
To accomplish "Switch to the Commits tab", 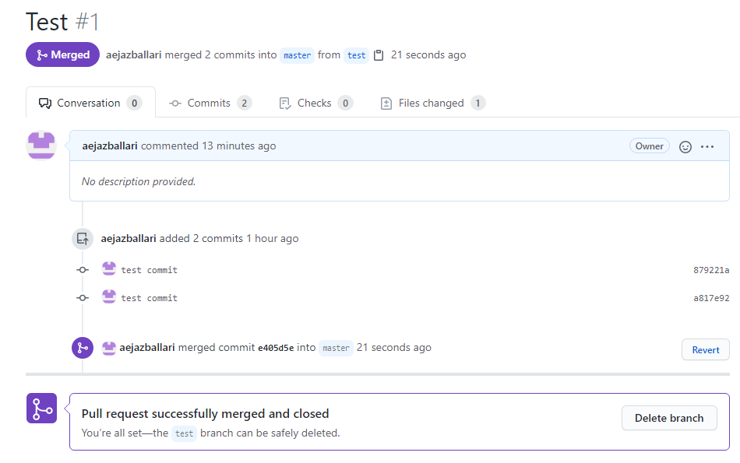I will pyautogui.click(x=210, y=103).
